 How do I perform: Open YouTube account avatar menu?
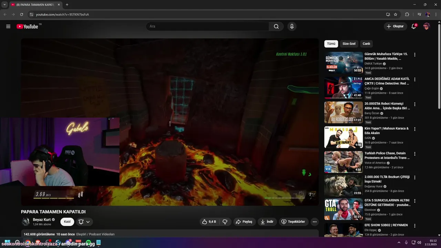[427, 27]
